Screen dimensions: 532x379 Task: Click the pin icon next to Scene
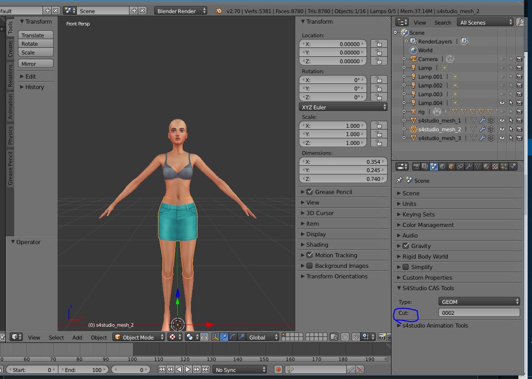pyautogui.click(x=399, y=180)
